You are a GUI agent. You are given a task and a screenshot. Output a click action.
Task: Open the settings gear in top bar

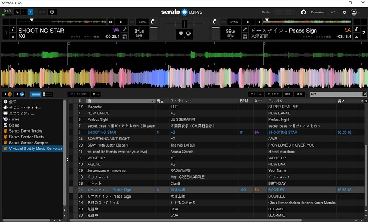(x=344, y=12)
